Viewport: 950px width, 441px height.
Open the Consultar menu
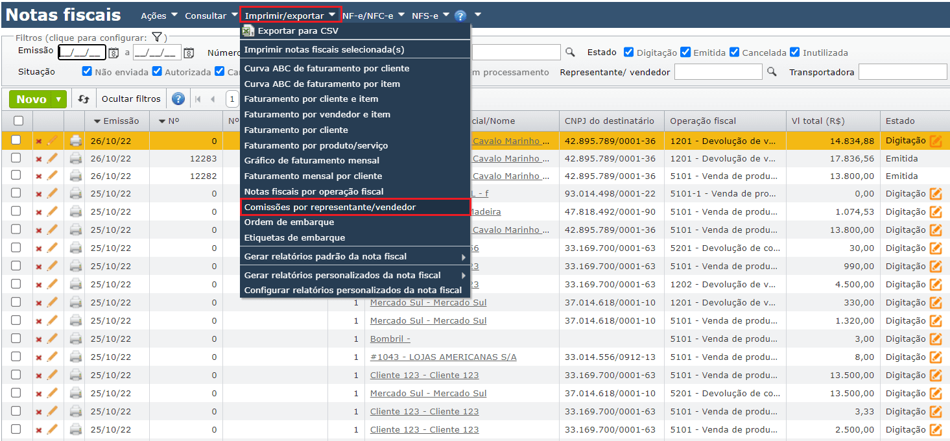pos(211,16)
